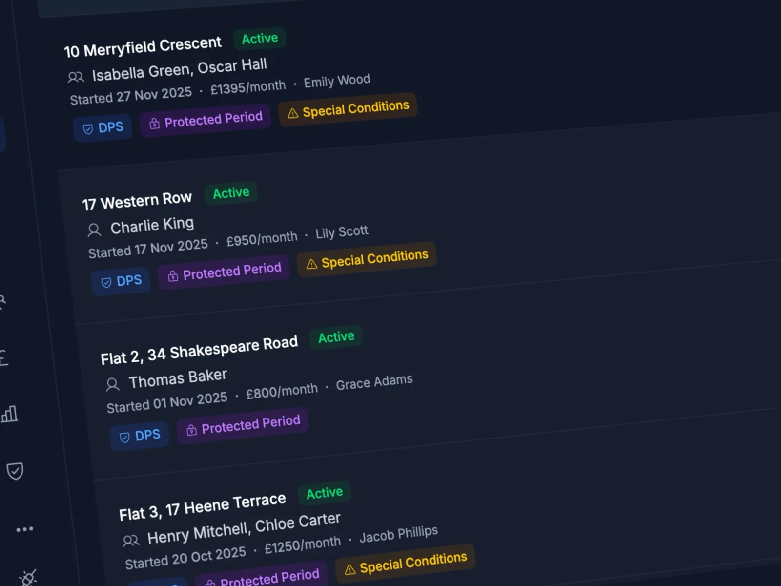Click Protected Period badge for 17 Western Row
This screenshot has height=586, width=781.
coord(224,272)
